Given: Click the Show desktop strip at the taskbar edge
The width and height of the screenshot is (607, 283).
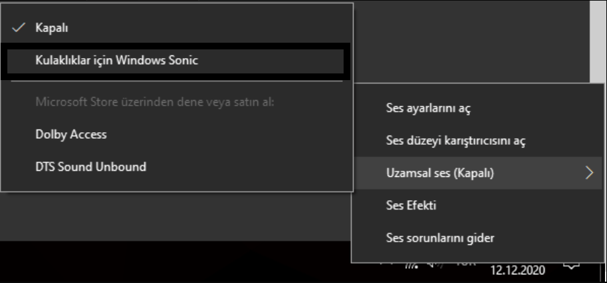Looking at the screenshot, I should coord(604,267).
